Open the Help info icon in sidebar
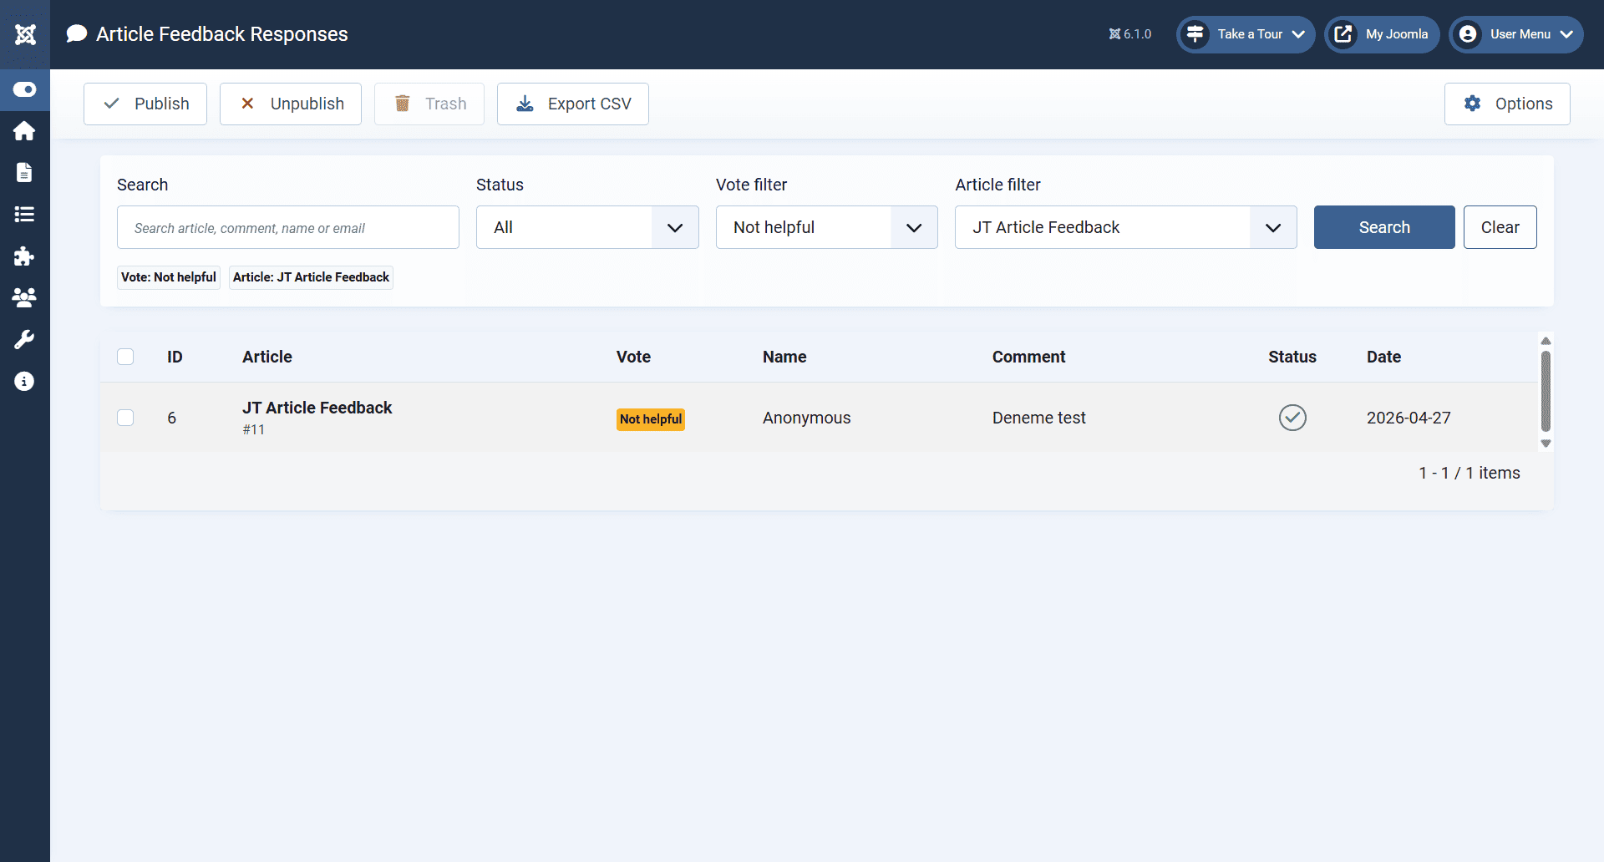The width and height of the screenshot is (1604, 862). (25, 382)
